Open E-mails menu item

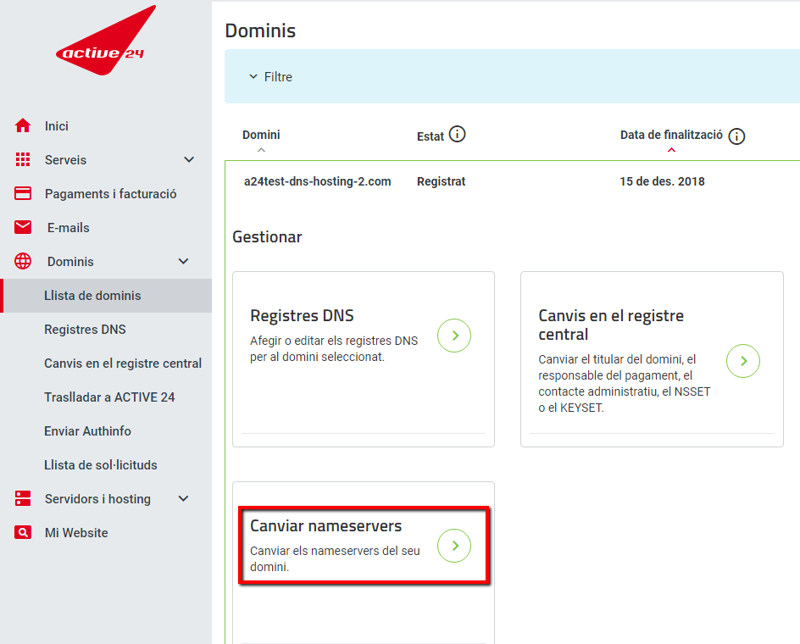pos(69,228)
